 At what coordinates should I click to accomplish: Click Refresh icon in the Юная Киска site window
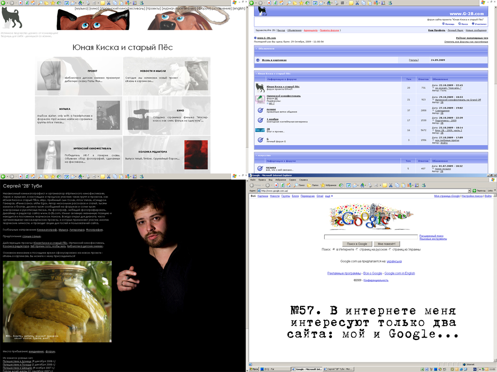tap(27, 3)
